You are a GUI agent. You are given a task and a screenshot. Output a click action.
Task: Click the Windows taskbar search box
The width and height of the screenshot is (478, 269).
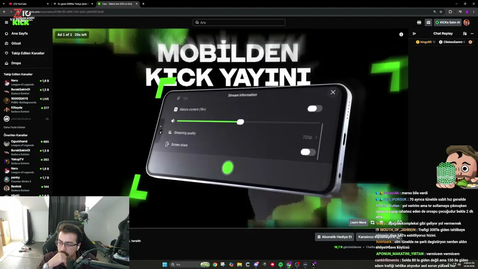point(190,265)
